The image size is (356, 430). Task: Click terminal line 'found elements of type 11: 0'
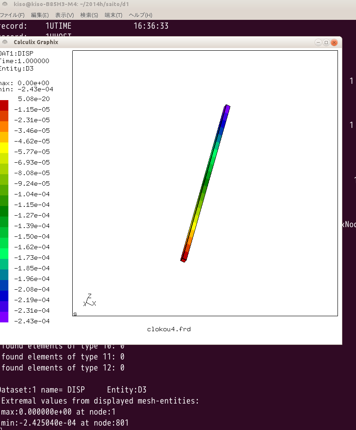coord(63,357)
